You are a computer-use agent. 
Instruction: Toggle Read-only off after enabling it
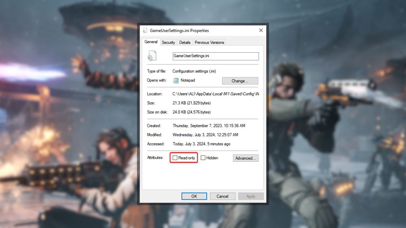click(175, 157)
